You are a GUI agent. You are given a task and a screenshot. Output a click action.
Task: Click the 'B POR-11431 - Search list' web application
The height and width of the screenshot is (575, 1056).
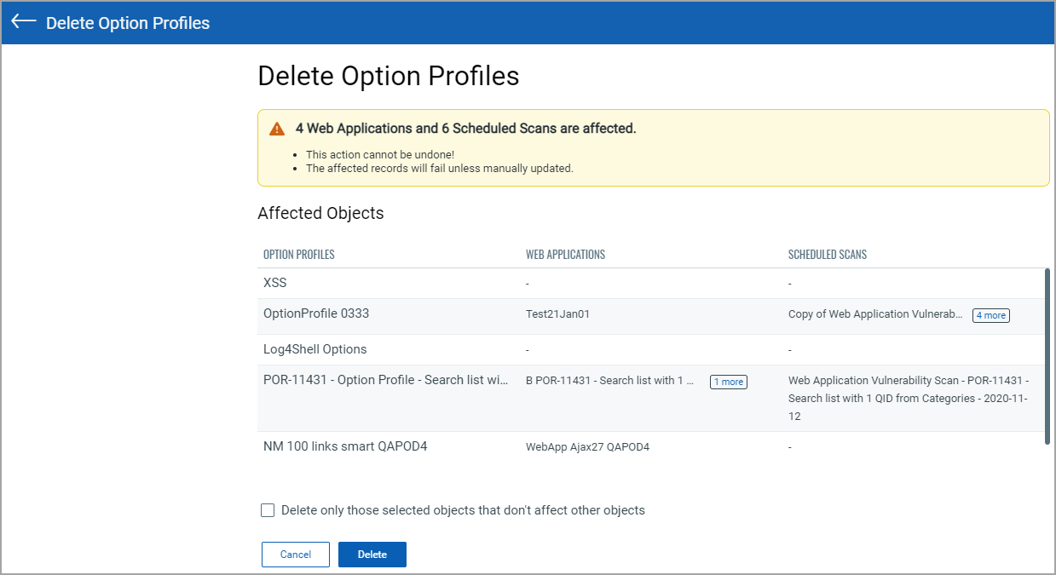[x=609, y=381]
